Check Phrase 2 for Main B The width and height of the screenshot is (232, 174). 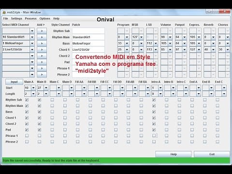pos(39,142)
